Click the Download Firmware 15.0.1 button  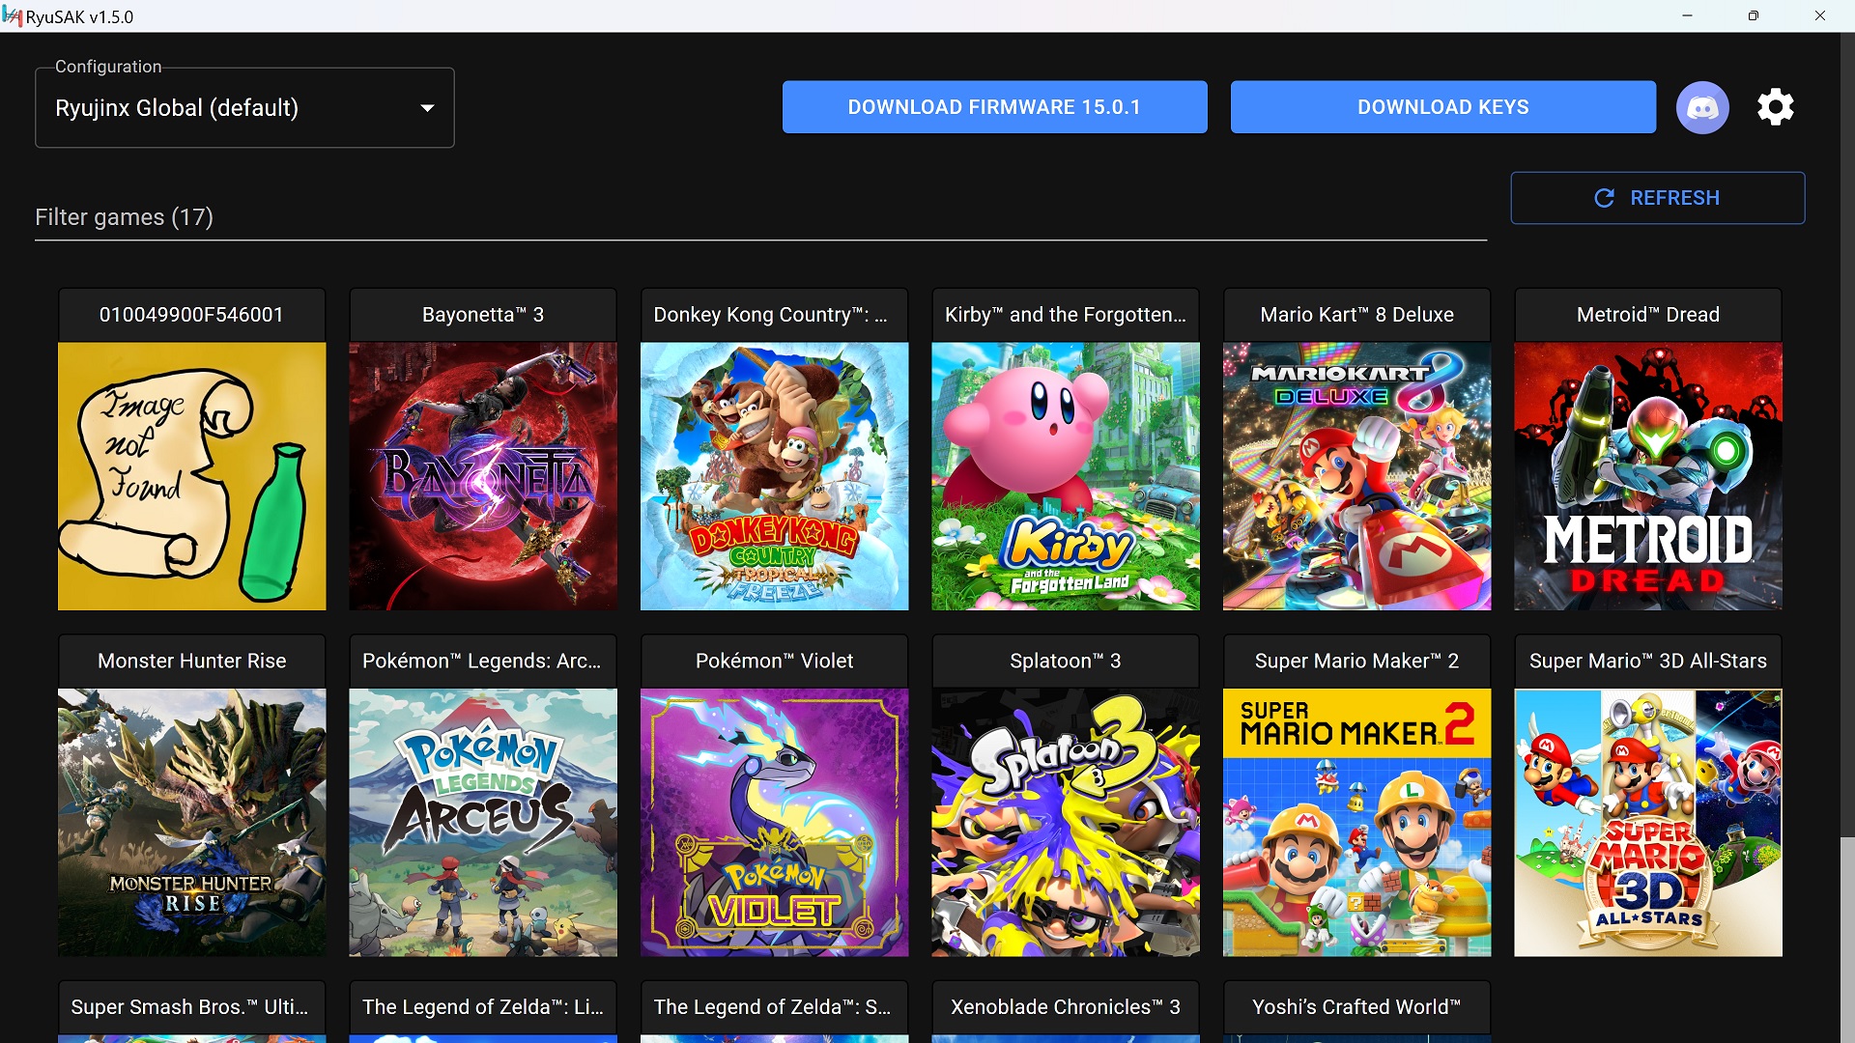994,107
